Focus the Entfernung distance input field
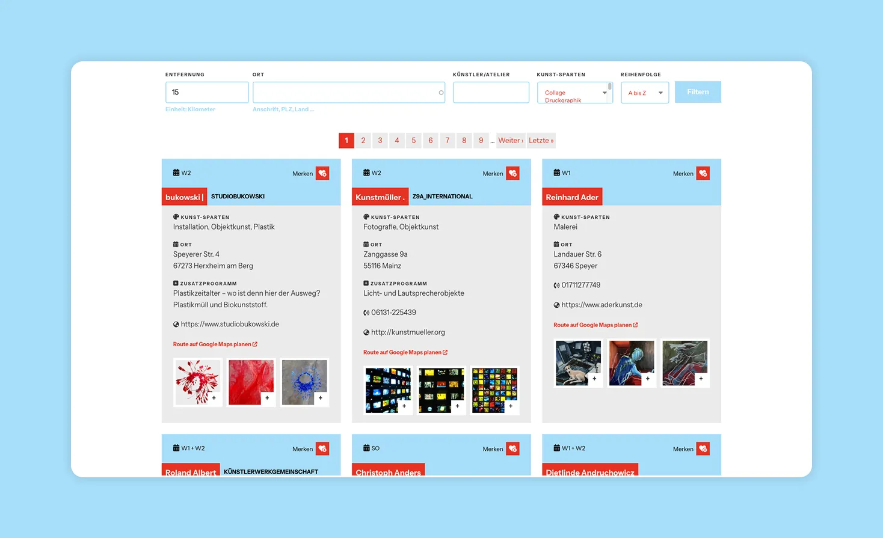This screenshot has width=883, height=538. click(x=207, y=93)
